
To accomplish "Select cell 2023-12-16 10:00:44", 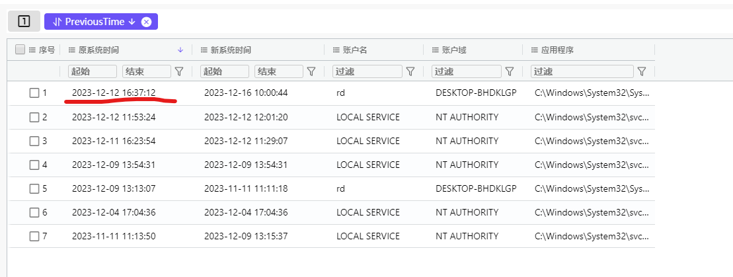I will [x=246, y=93].
